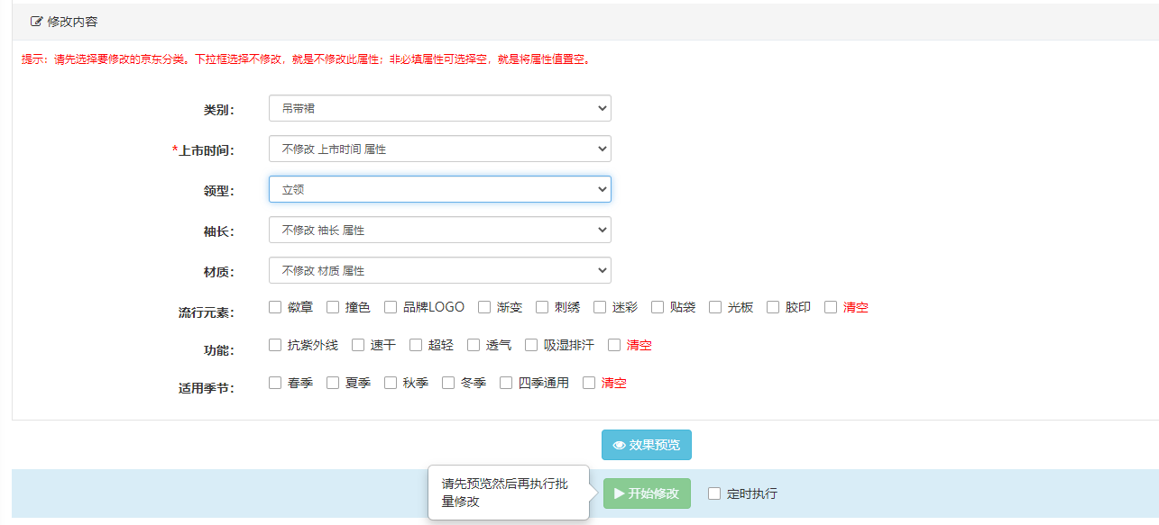Expand the 袖长 attribute dropdown

pos(439,230)
